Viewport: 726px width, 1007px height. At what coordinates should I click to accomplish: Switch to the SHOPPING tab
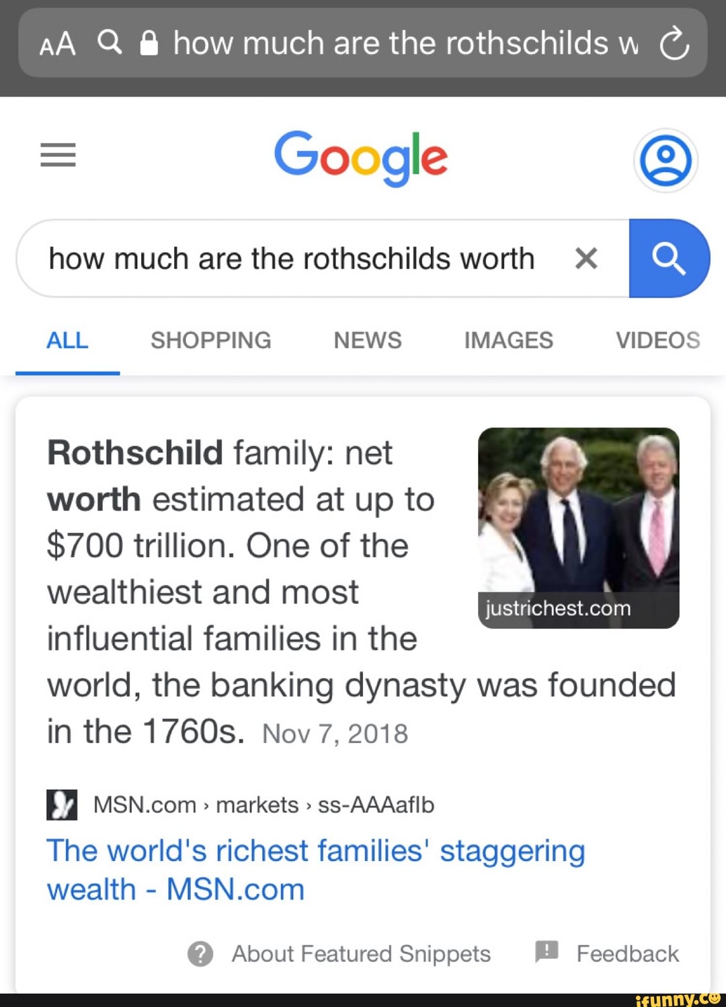[x=210, y=341]
